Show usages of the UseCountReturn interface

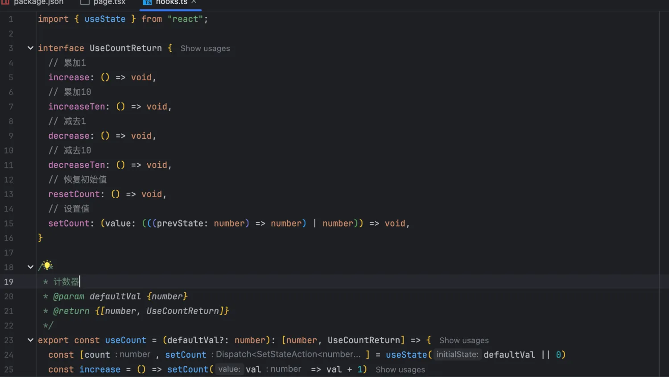(x=205, y=48)
